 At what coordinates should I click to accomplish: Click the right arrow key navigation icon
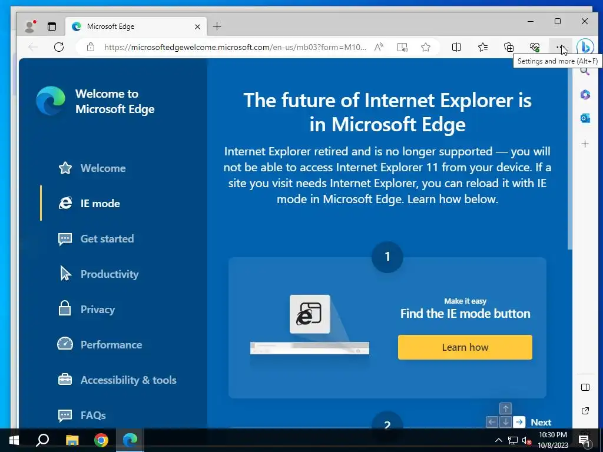pos(519,422)
